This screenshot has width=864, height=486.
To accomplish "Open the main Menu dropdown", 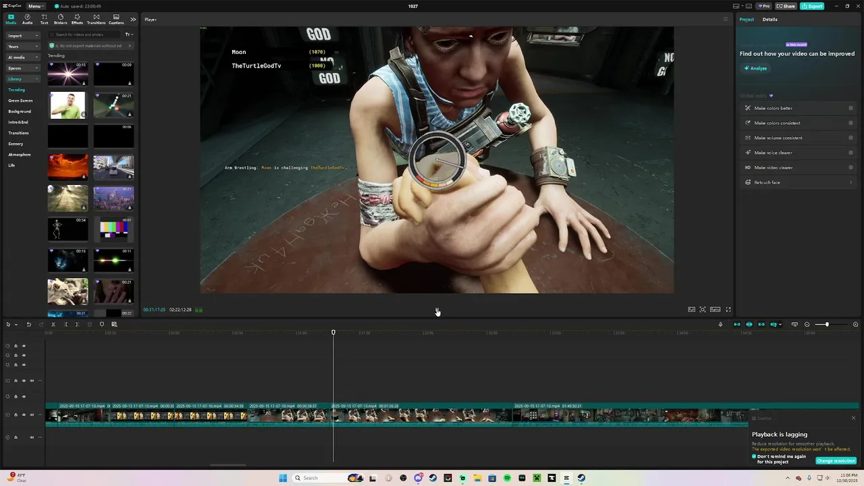I will [35, 6].
